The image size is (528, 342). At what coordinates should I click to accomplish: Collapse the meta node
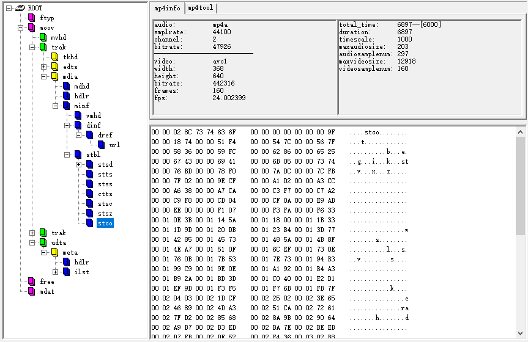click(x=44, y=252)
